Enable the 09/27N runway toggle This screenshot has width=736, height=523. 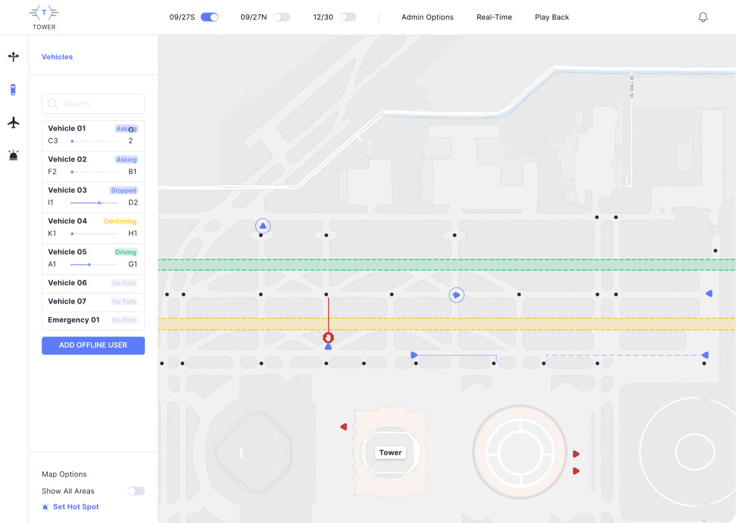(281, 17)
